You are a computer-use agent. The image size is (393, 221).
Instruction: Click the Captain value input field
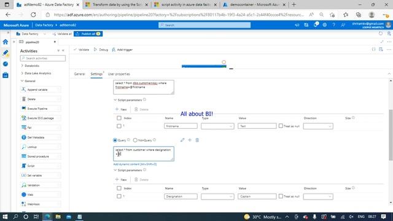[257, 196]
